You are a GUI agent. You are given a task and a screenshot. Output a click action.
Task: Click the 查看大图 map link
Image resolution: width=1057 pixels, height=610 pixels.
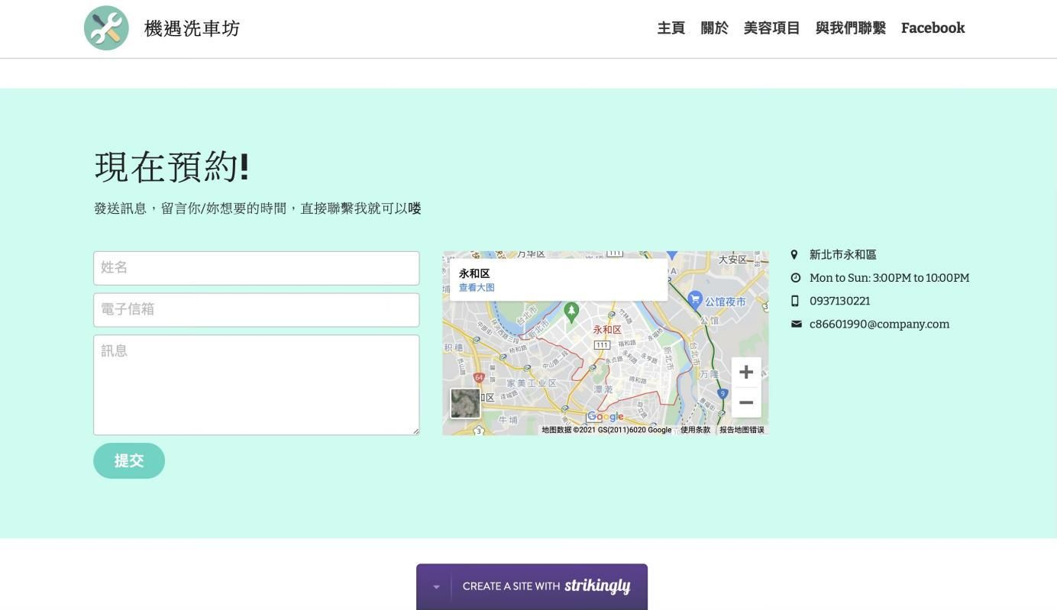(x=476, y=287)
